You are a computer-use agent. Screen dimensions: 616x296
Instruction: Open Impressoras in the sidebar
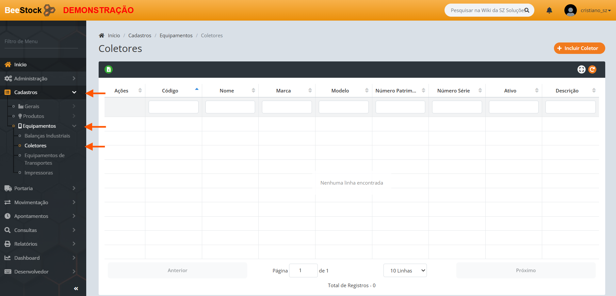pyautogui.click(x=39, y=173)
